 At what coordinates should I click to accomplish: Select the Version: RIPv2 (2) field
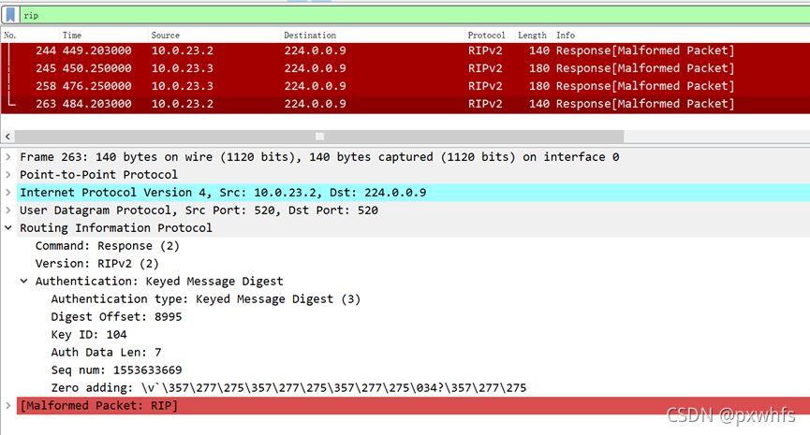[96, 263]
